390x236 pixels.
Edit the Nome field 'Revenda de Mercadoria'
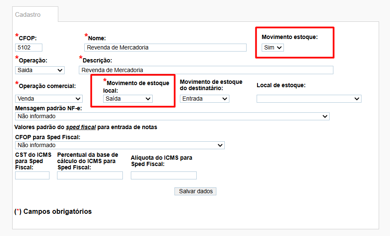(x=165, y=47)
